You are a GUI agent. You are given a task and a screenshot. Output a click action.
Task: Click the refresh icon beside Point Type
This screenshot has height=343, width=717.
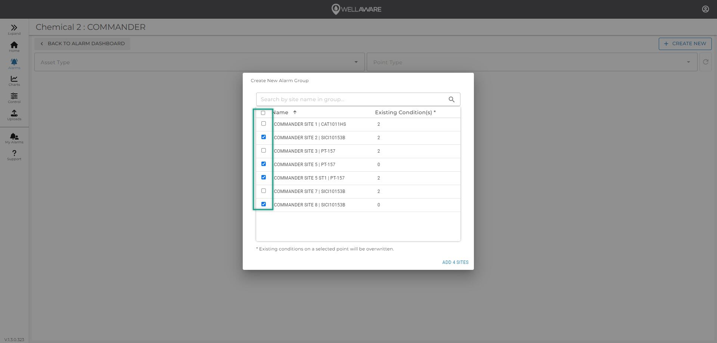705,62
